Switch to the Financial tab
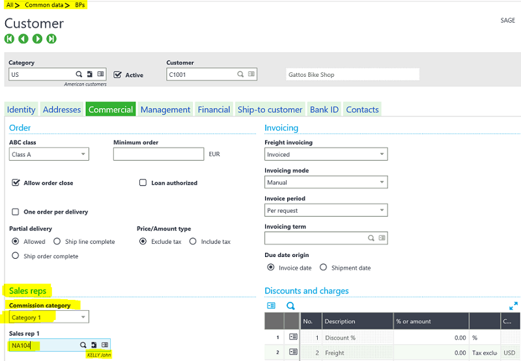521x361 pixels. (214, 110)
